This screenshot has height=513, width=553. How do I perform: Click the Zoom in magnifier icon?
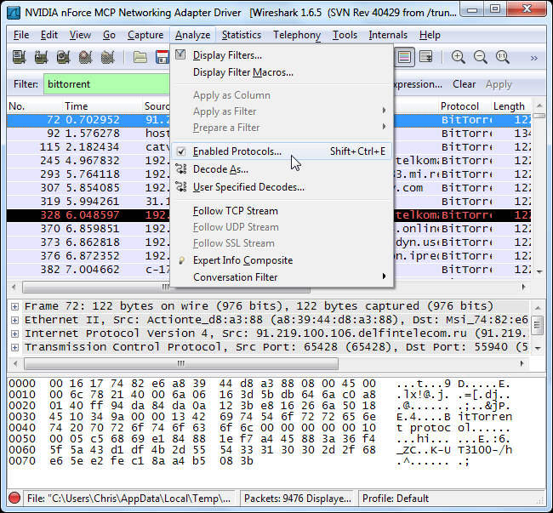click(458, 57)
